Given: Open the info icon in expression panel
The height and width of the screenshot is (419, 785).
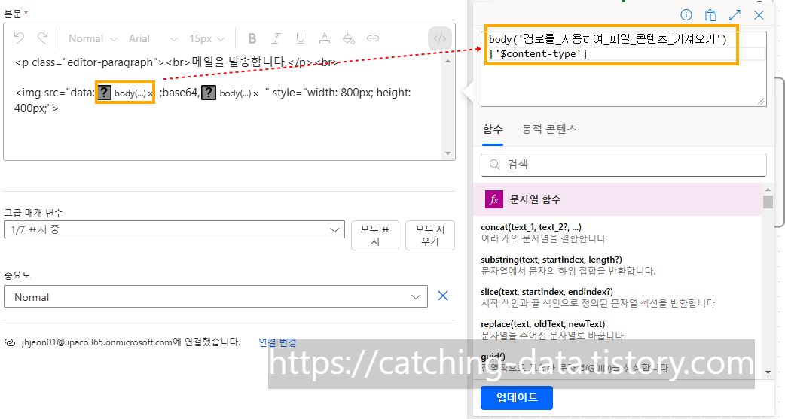Looking at the screenshot, I should point(686,15).
